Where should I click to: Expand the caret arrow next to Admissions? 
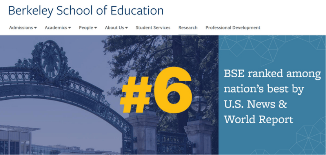click(36, 28)
